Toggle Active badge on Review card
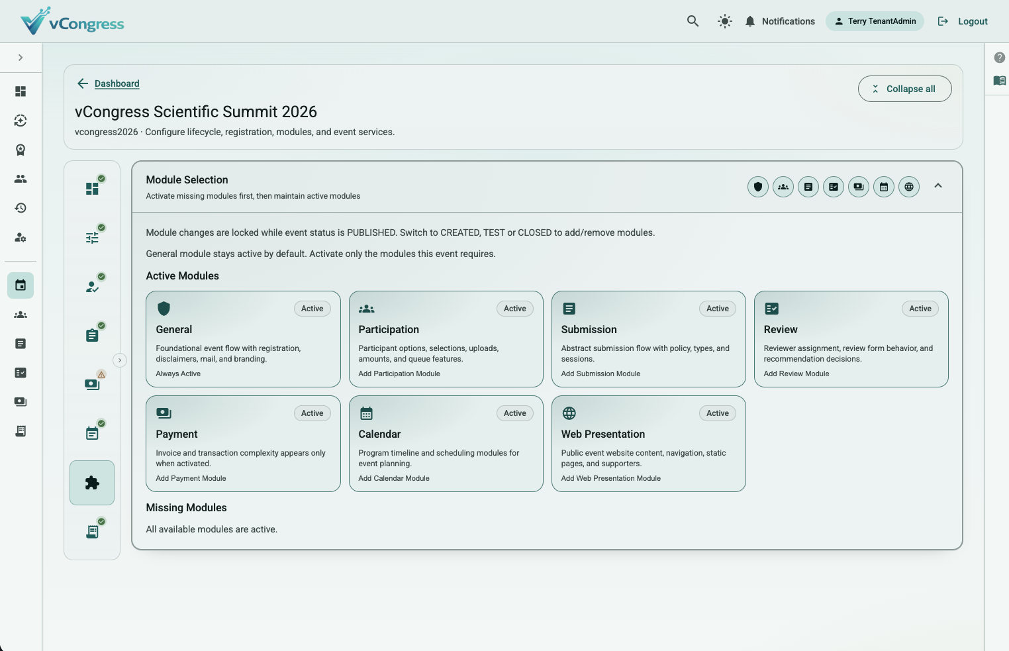1009x651 pixels. [920, 309]
